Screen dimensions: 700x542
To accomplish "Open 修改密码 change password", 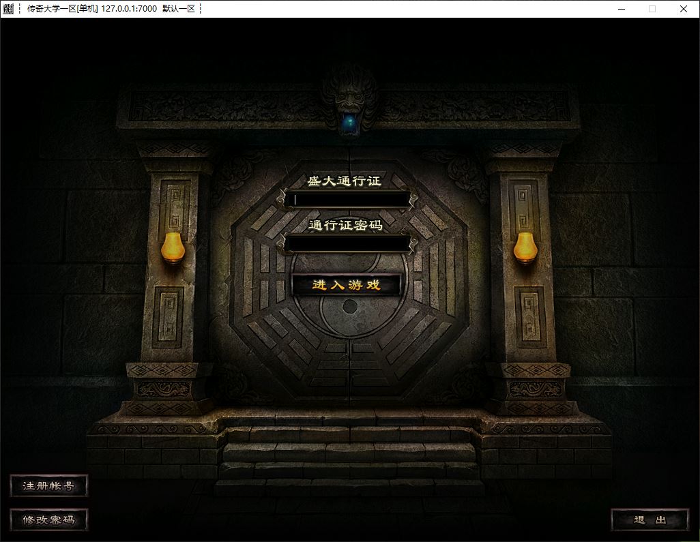I will pos(48,520).
